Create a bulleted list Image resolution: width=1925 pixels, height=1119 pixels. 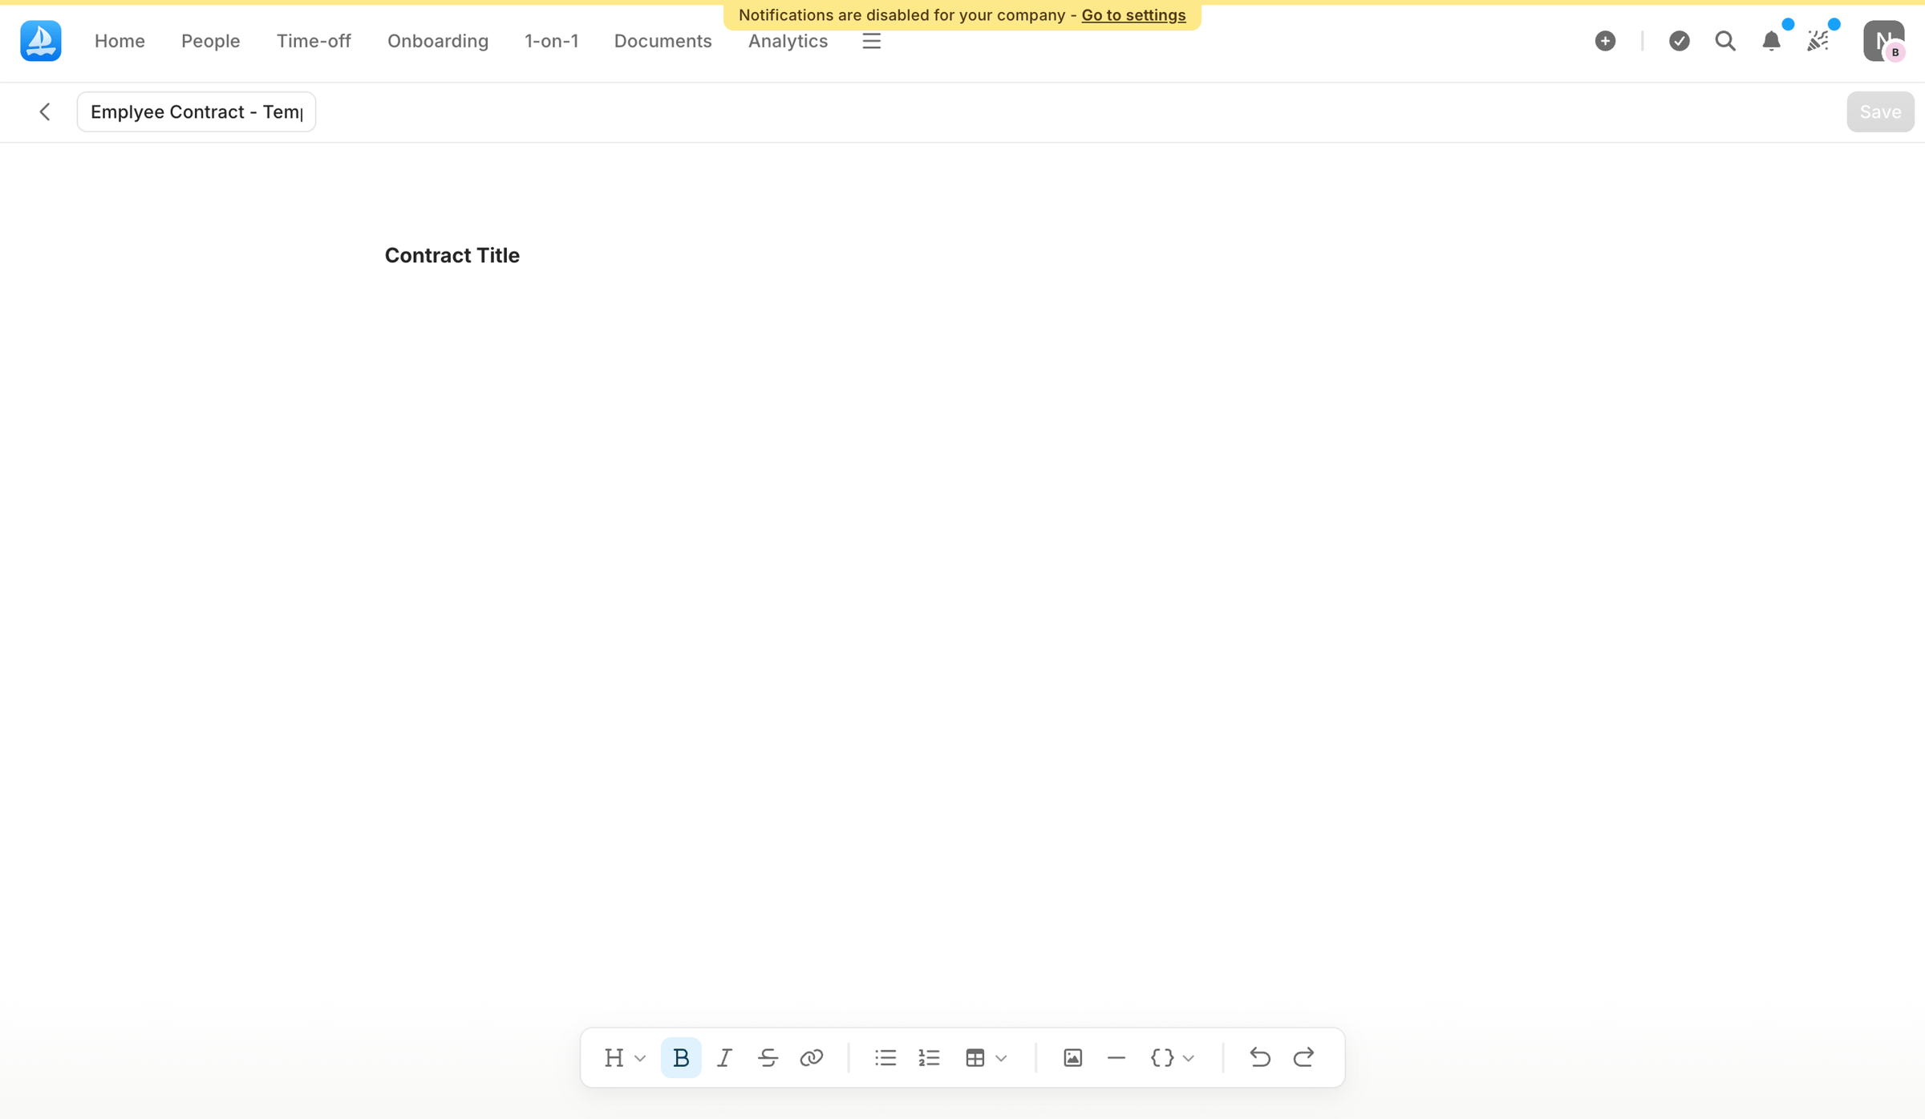point(885,1057)
